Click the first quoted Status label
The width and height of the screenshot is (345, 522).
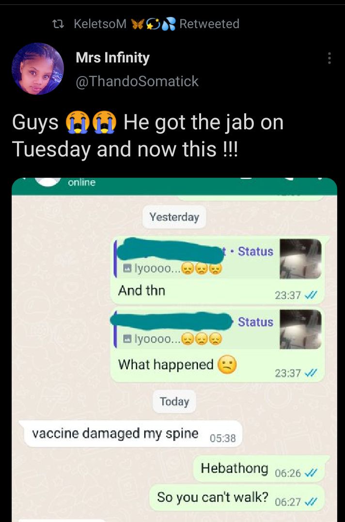pyautogui.click(x=255, y=251)
